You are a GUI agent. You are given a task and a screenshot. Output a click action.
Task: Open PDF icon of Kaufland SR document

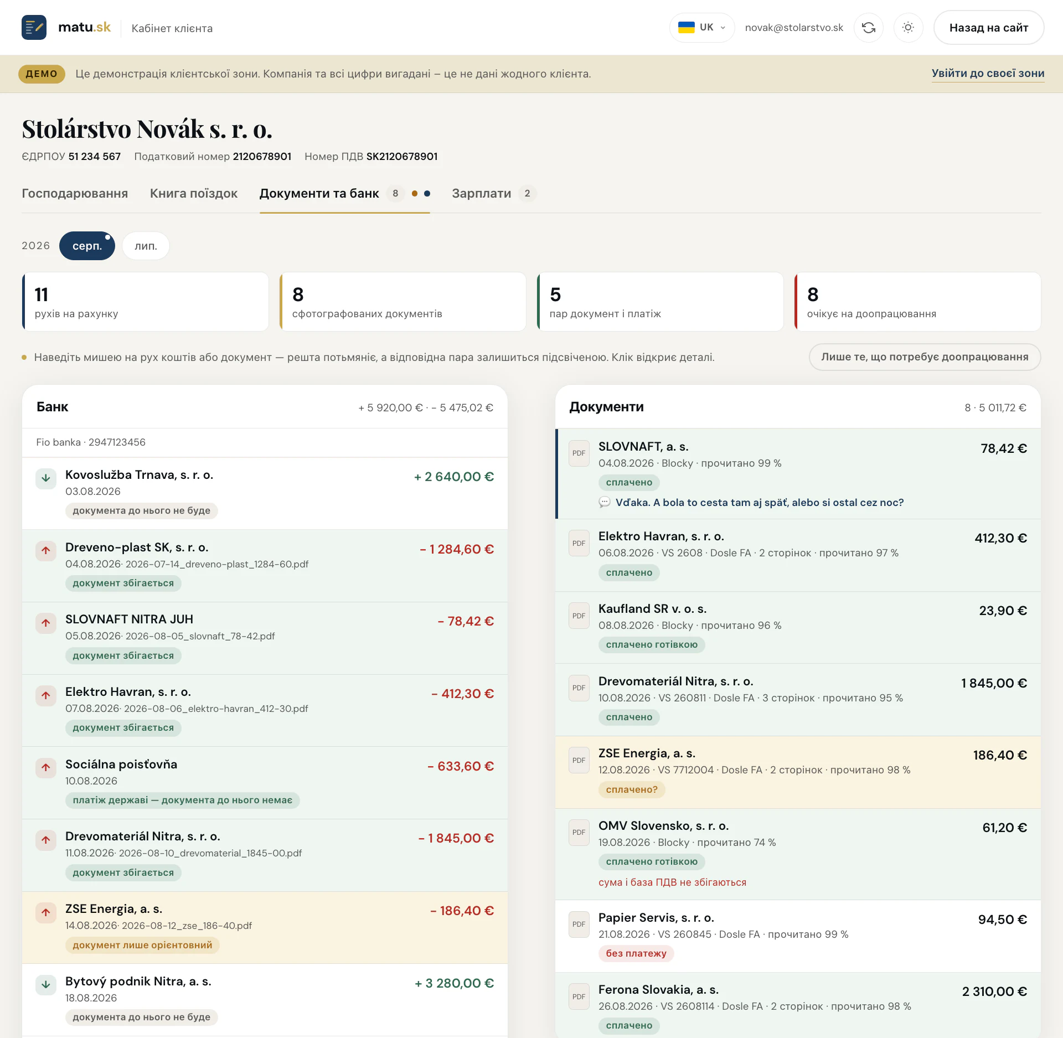[x=579, y=616]
